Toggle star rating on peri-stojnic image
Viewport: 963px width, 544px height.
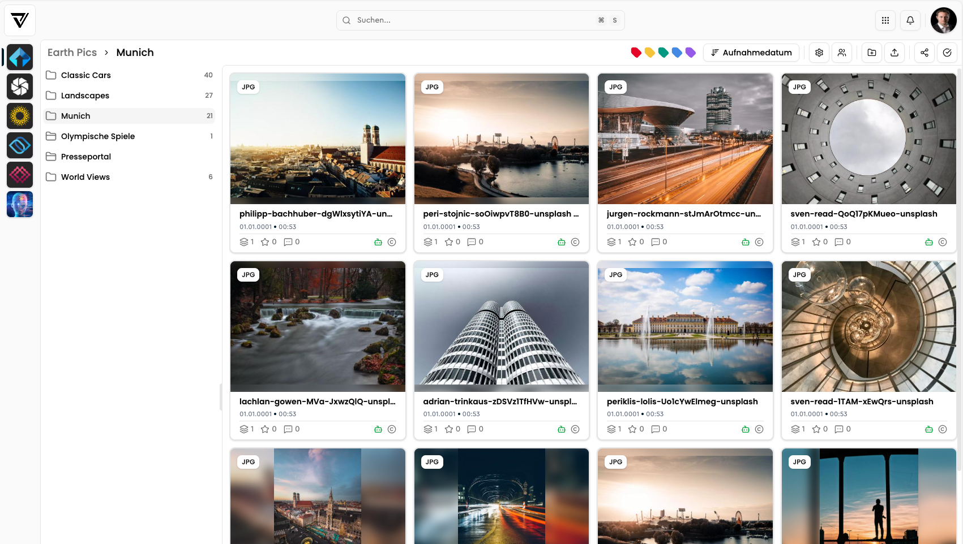click(449, 242)
